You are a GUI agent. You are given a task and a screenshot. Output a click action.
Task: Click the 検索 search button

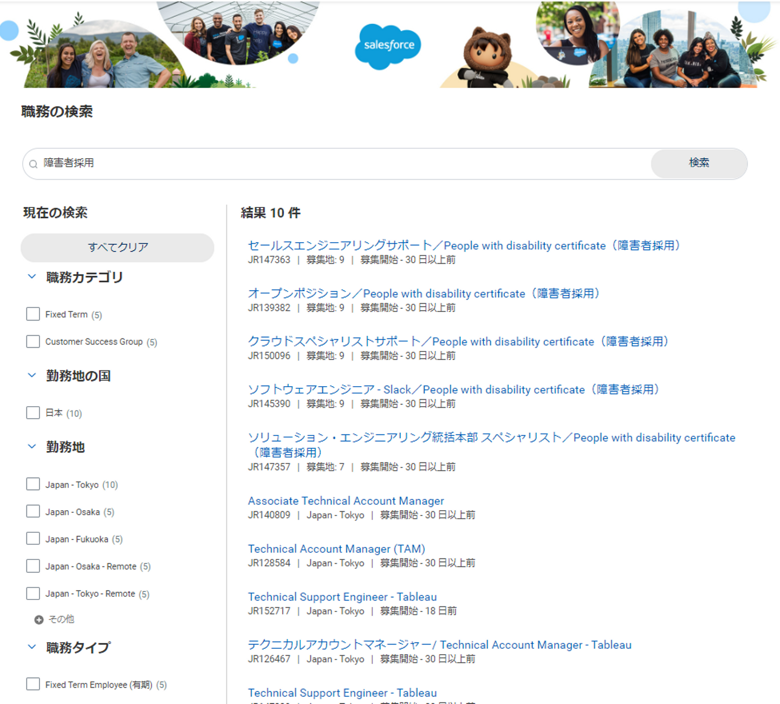699,163
